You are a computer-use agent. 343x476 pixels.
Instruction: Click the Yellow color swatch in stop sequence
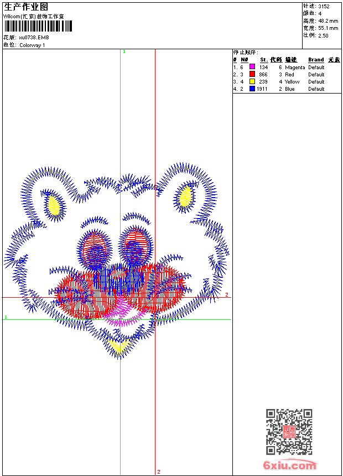(x=252, y=81)
